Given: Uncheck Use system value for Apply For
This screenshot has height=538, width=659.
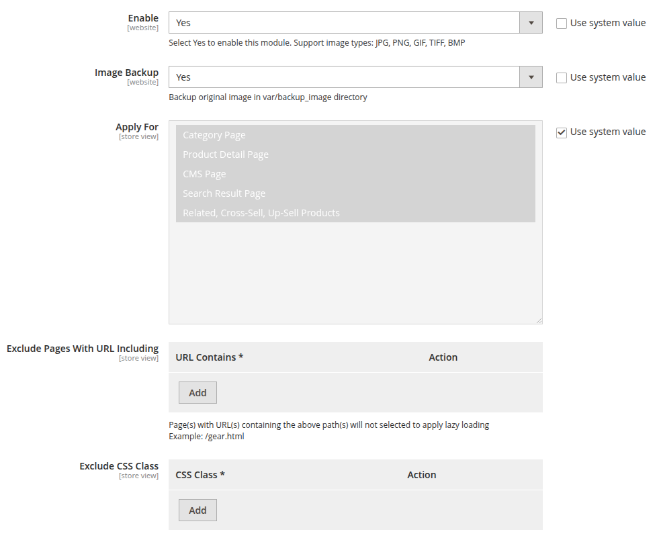Looking at the screenshot, I should click(562, 132).
